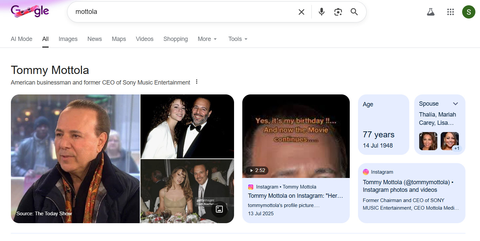
Task: Open Google Lens image search icon
Action: click(x=338, y=12)
